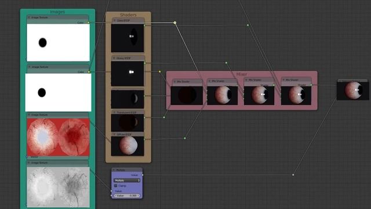This screenshot has width=371, height=209.
Task: Collapse the second Mix Shader node in Mixer
Action: point(210,81)
